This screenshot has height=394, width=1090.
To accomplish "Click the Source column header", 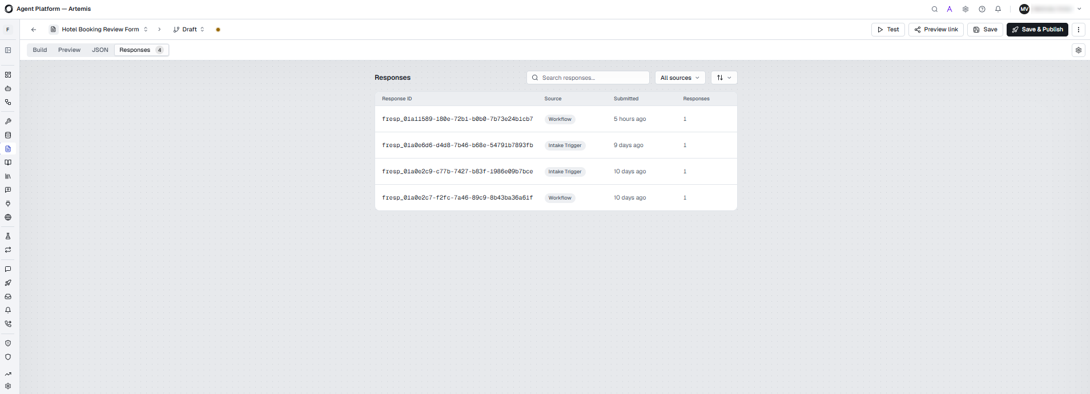I will point(553,99).
